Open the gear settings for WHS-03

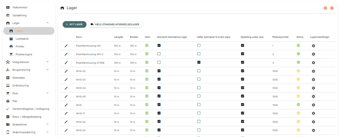pyautogui.click(x=313, y=79)
